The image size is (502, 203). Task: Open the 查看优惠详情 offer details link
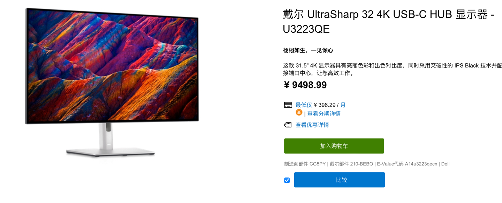pos(312,125)
